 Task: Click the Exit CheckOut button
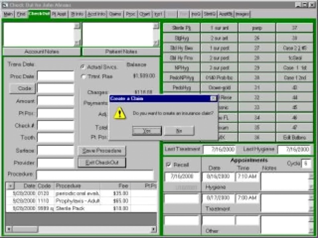pos(102,163)
